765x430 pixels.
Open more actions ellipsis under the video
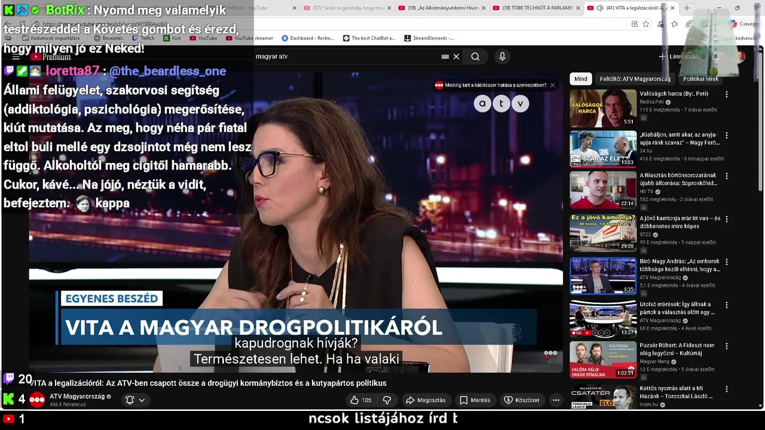(x=556, y=400)
